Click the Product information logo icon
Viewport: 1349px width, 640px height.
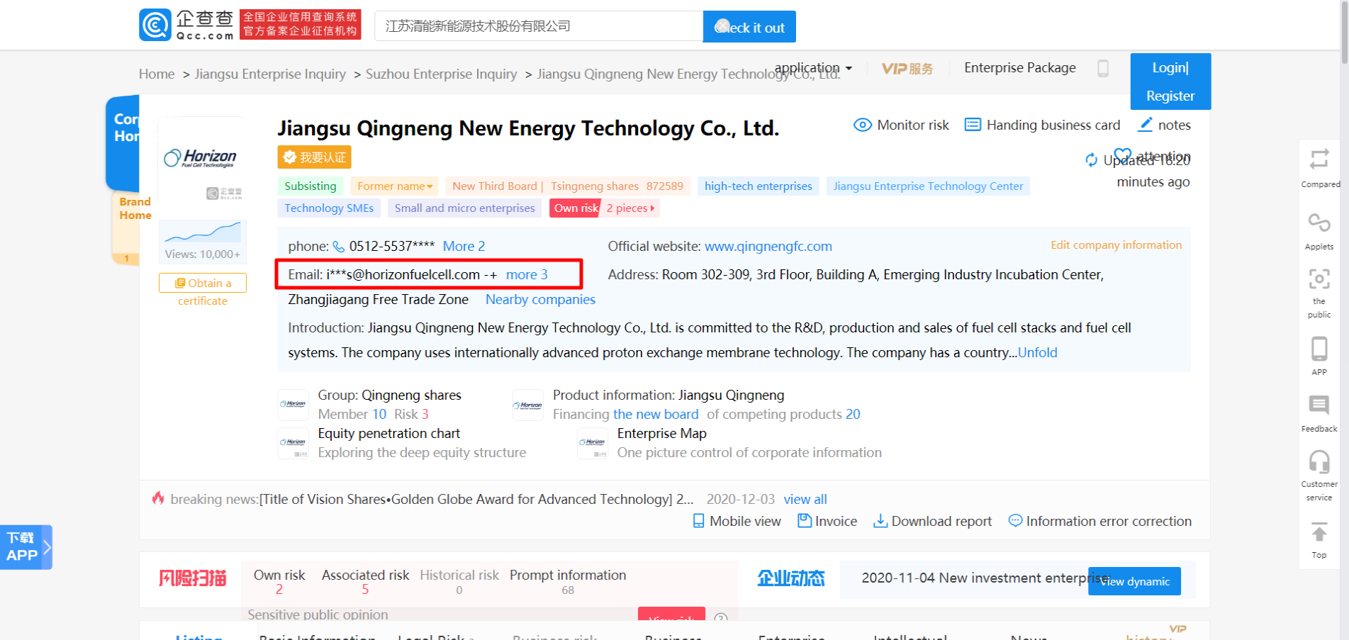point(527,405)
